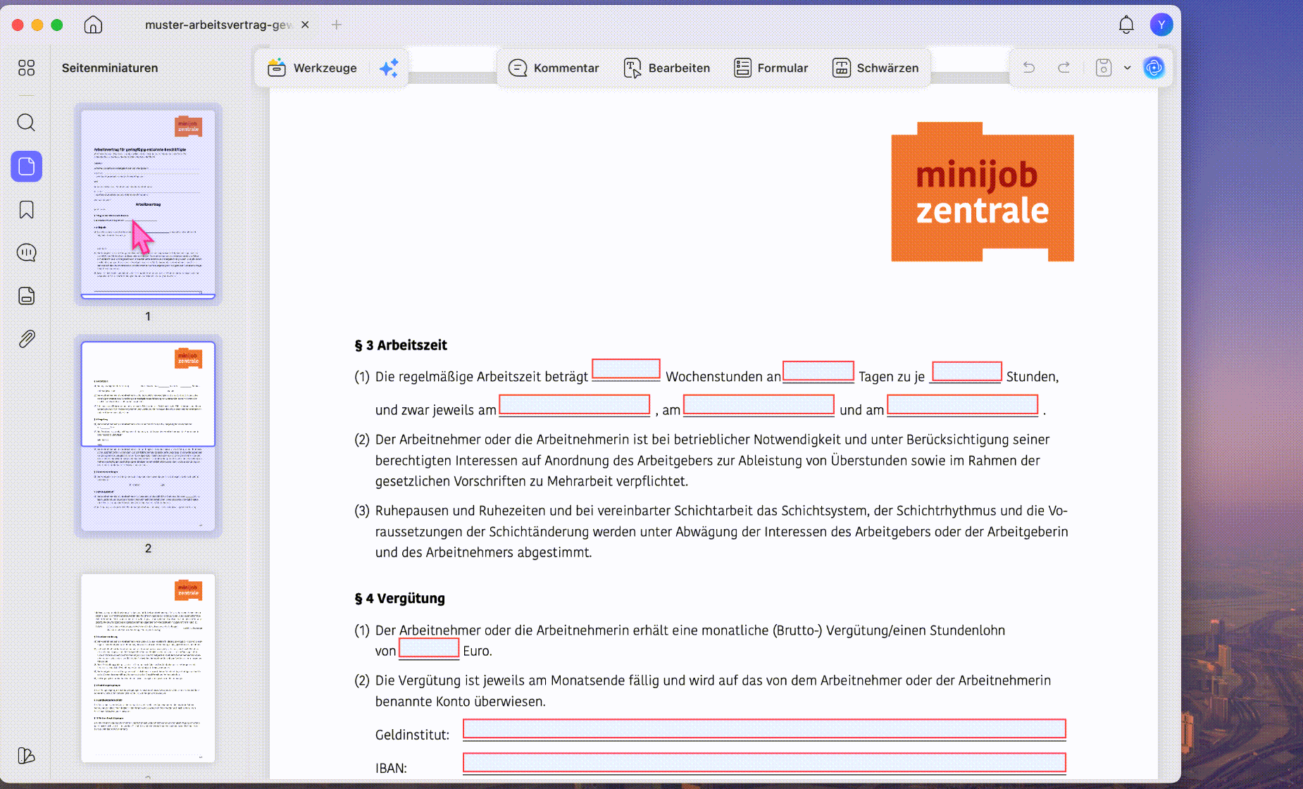The width and height of the screenshot is (1303, 789).
Task: Click second weekday field after ', am'
Action: [x=759, y=405]
